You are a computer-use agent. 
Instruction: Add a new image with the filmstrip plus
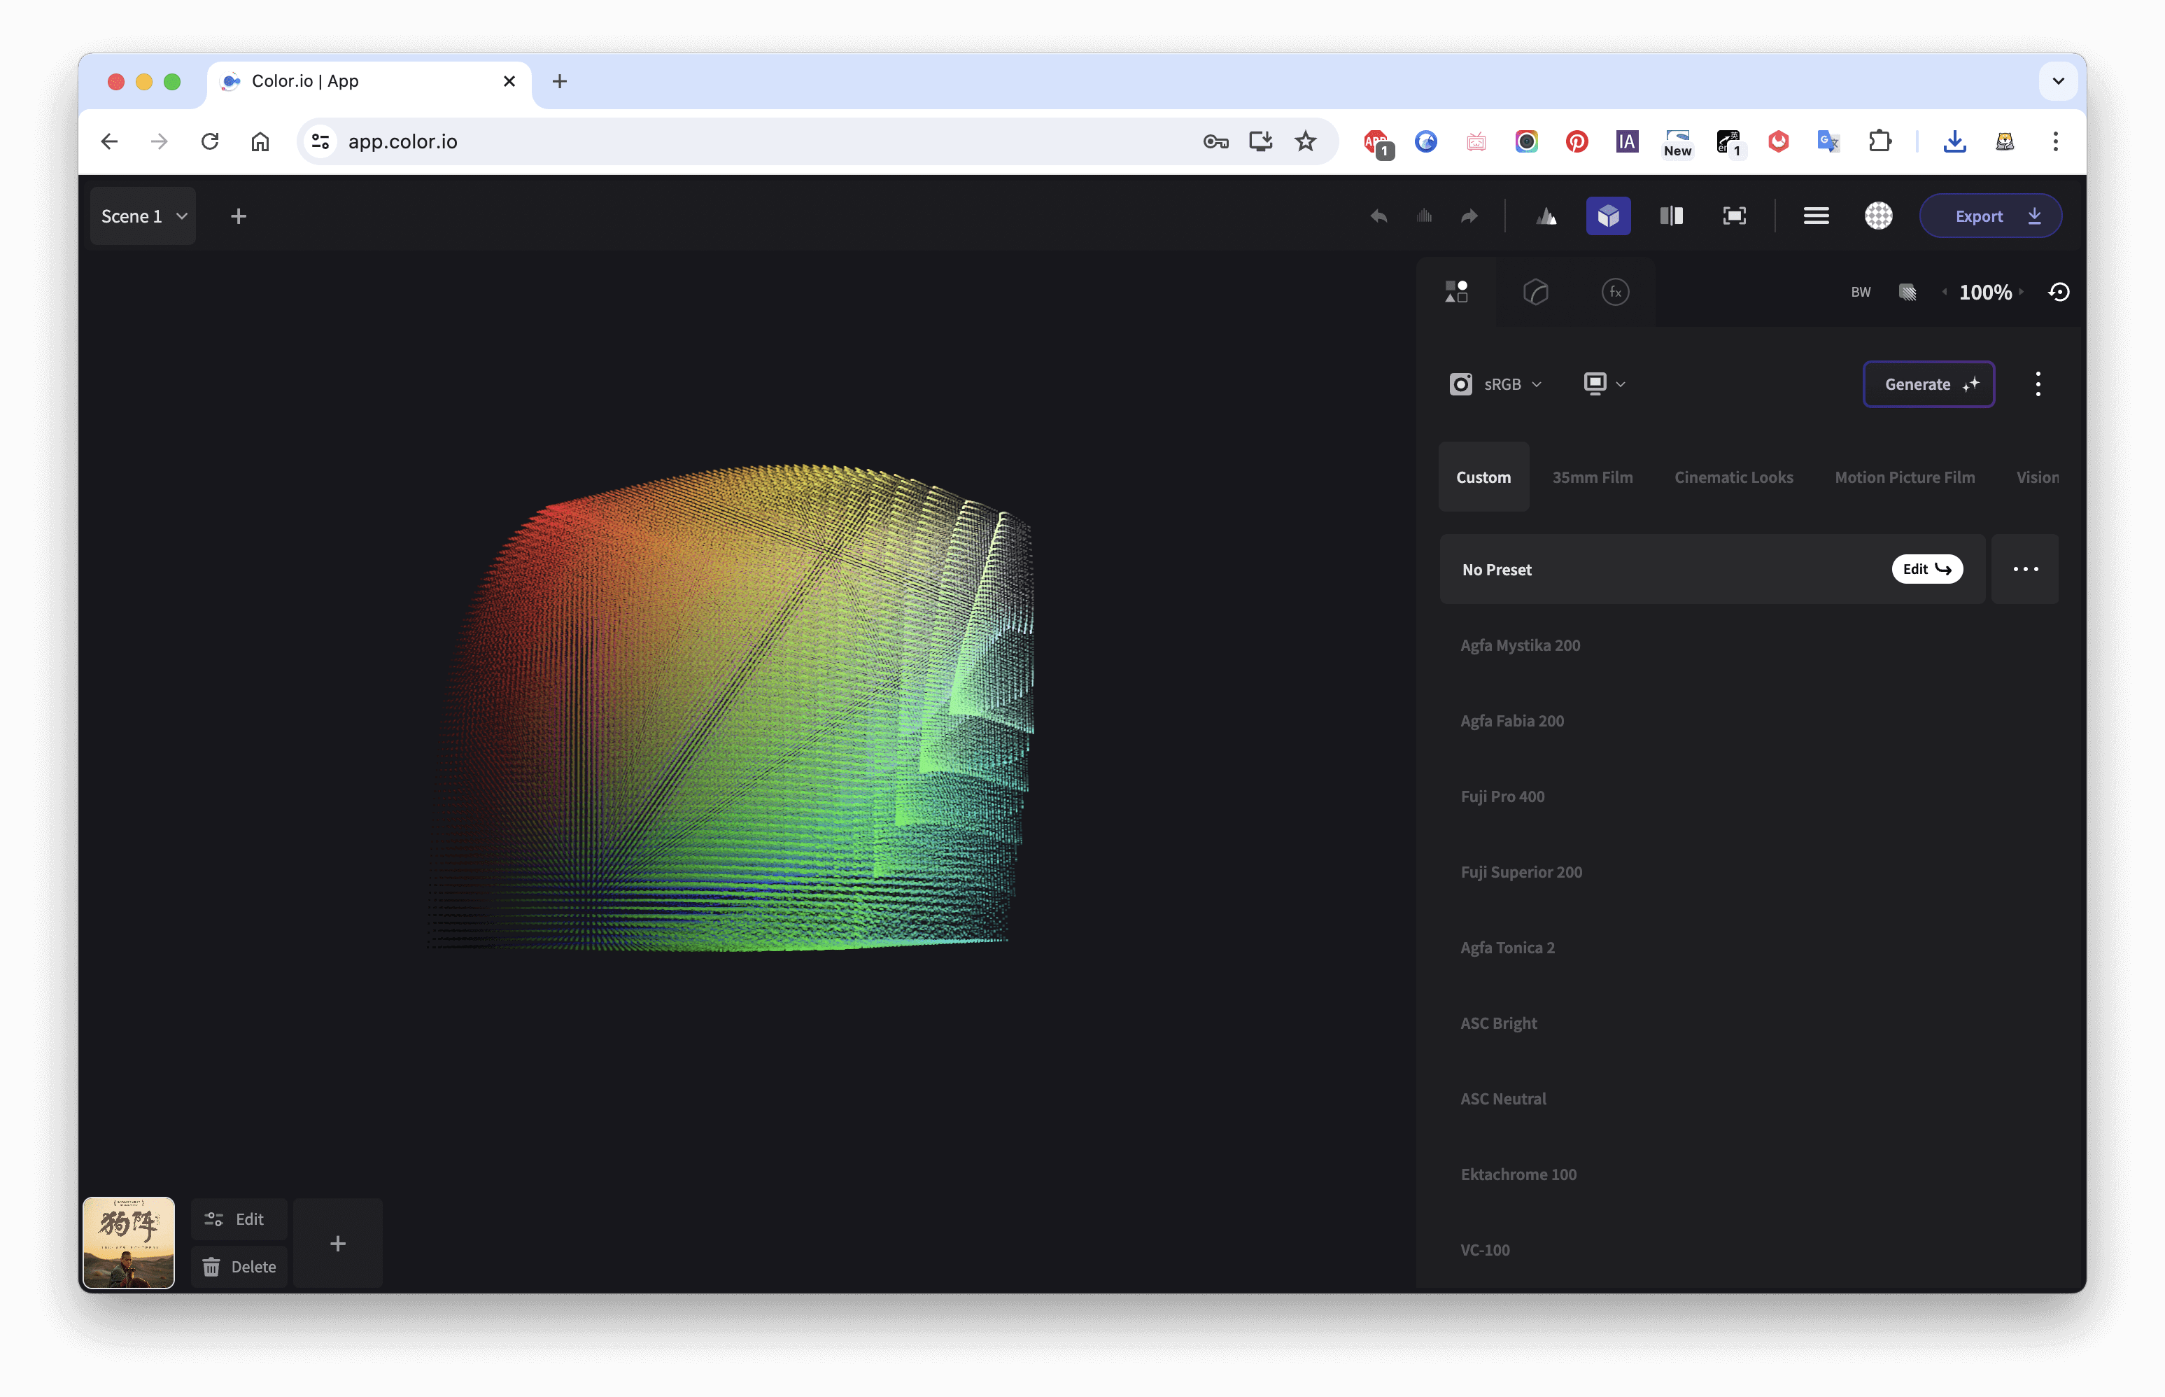tap(337, 1244)
